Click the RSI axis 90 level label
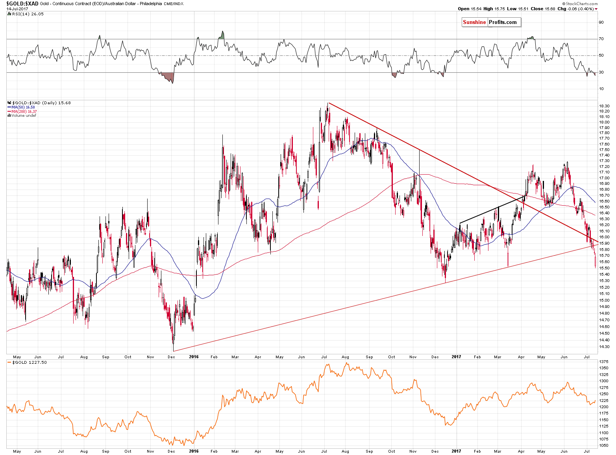Viewport: 616px width, 455px height. (601, 22)
